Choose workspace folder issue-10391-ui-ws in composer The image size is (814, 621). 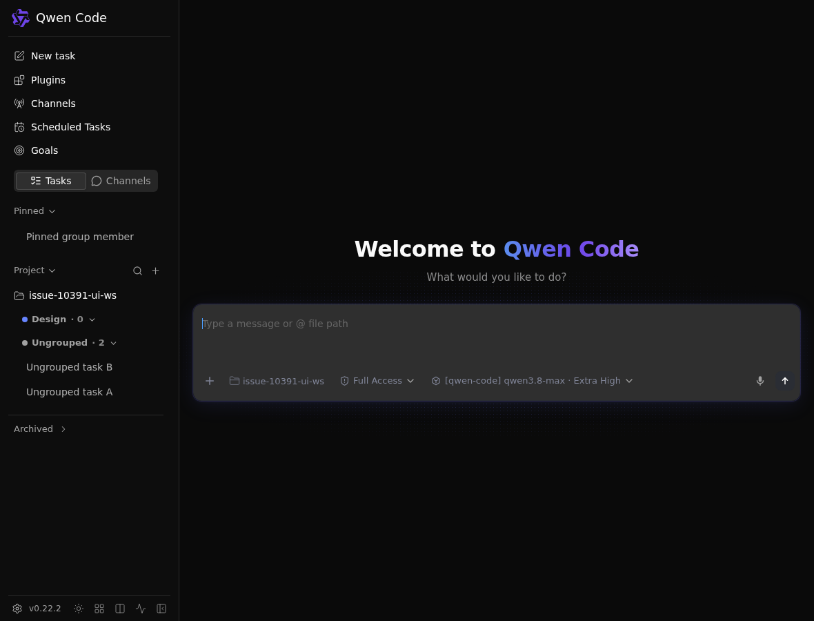click(277, 381)
